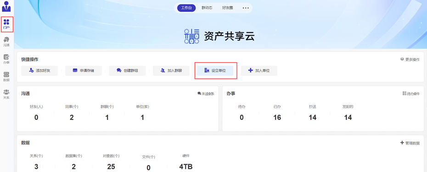Viewport: 427px width, 172px height.
Task: Open the 管理数据 manage data link
Action: coord(410,143)
